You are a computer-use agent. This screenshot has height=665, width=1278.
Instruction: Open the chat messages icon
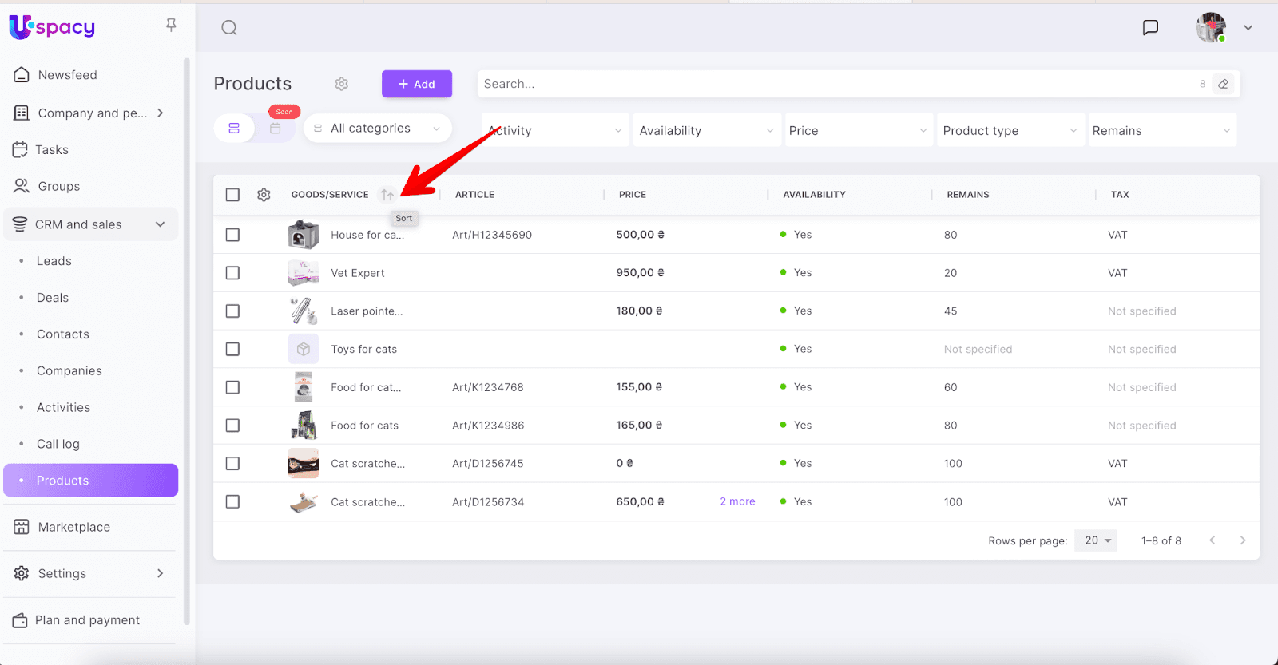point(1150,28)
